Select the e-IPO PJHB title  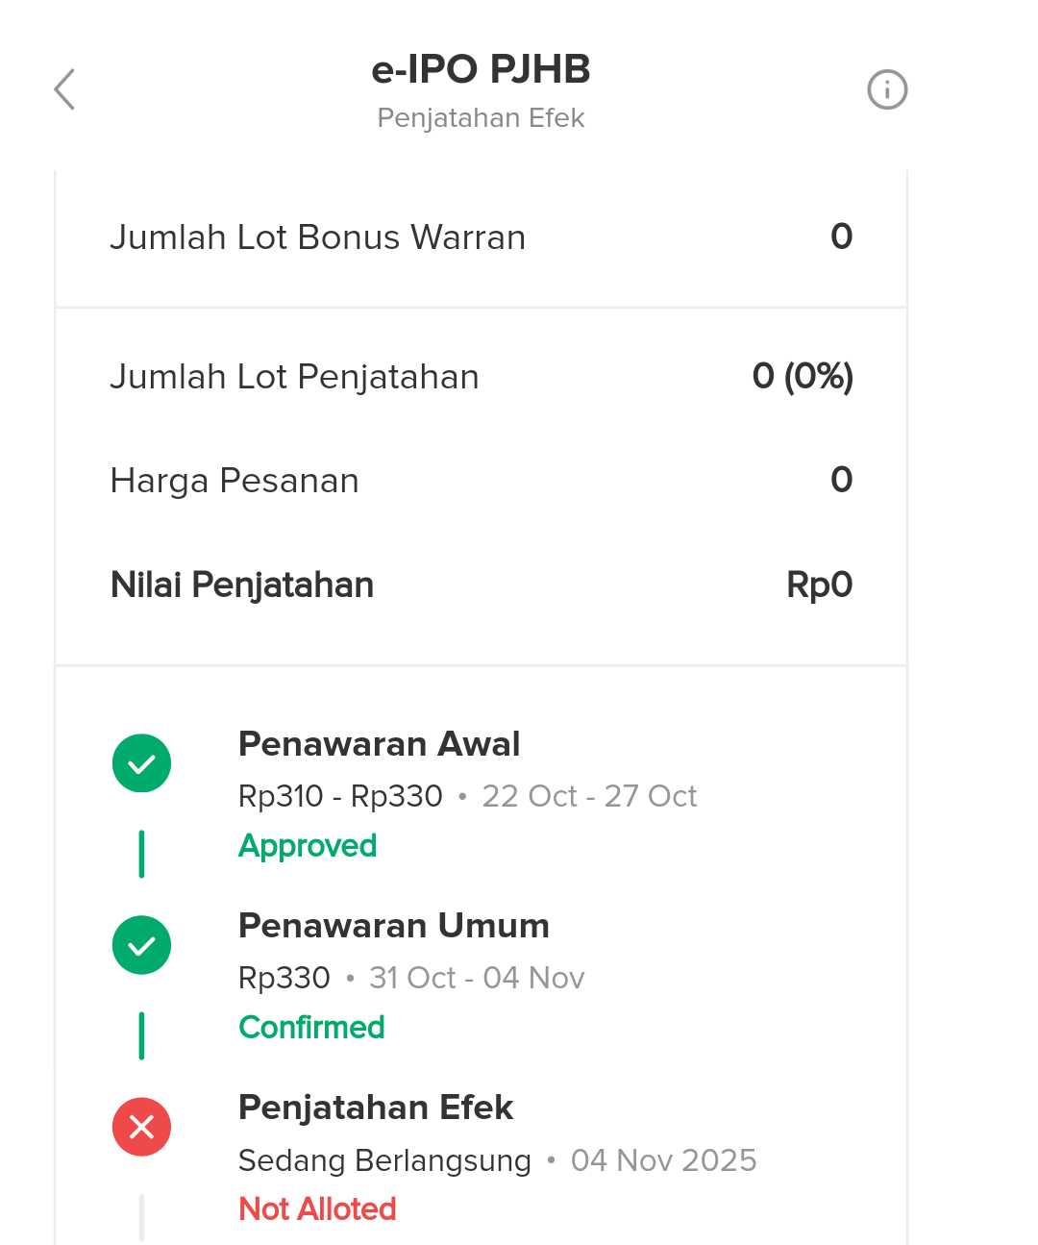point(481,69)
